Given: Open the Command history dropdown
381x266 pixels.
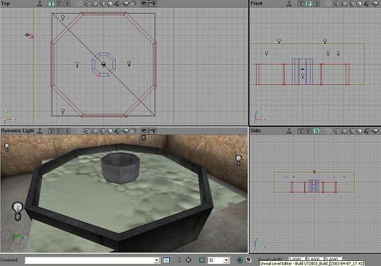Looking at the screenshot, I should (x=157, y=260).
